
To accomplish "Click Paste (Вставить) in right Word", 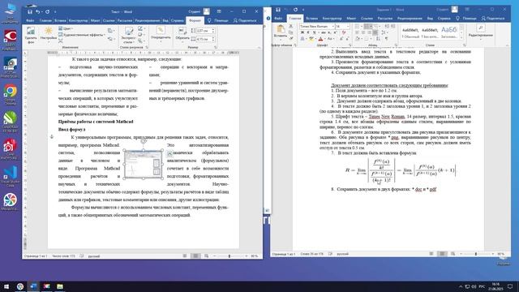I will click(281, 32).
